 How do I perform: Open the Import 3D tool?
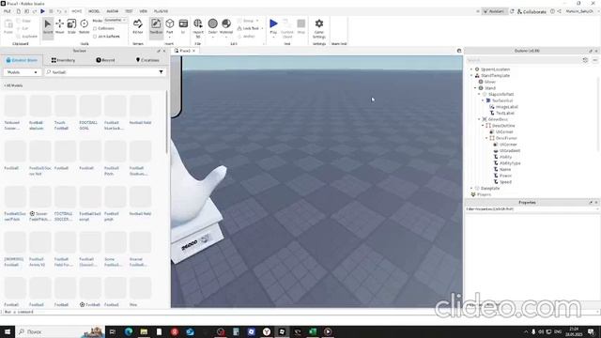pos(198,27)
